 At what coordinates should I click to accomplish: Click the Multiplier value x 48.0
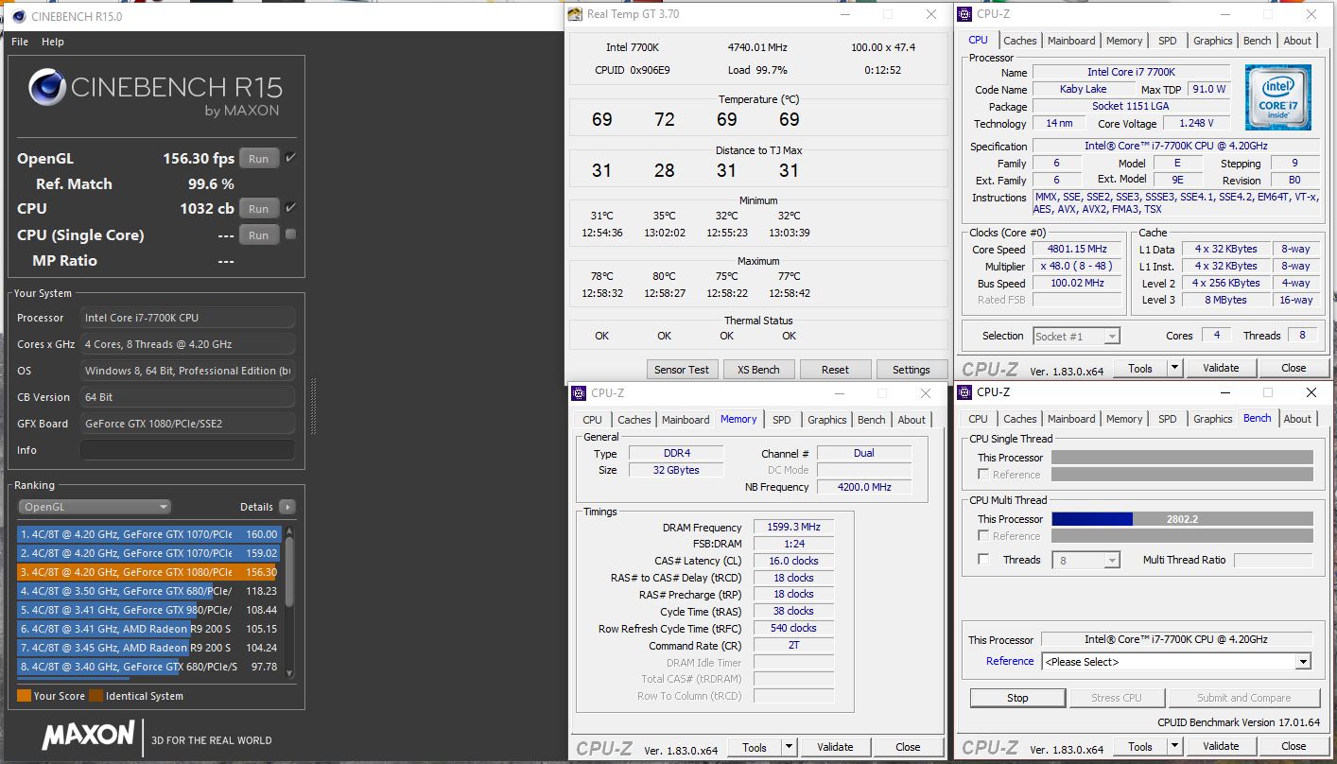[x=1078, y=267]
